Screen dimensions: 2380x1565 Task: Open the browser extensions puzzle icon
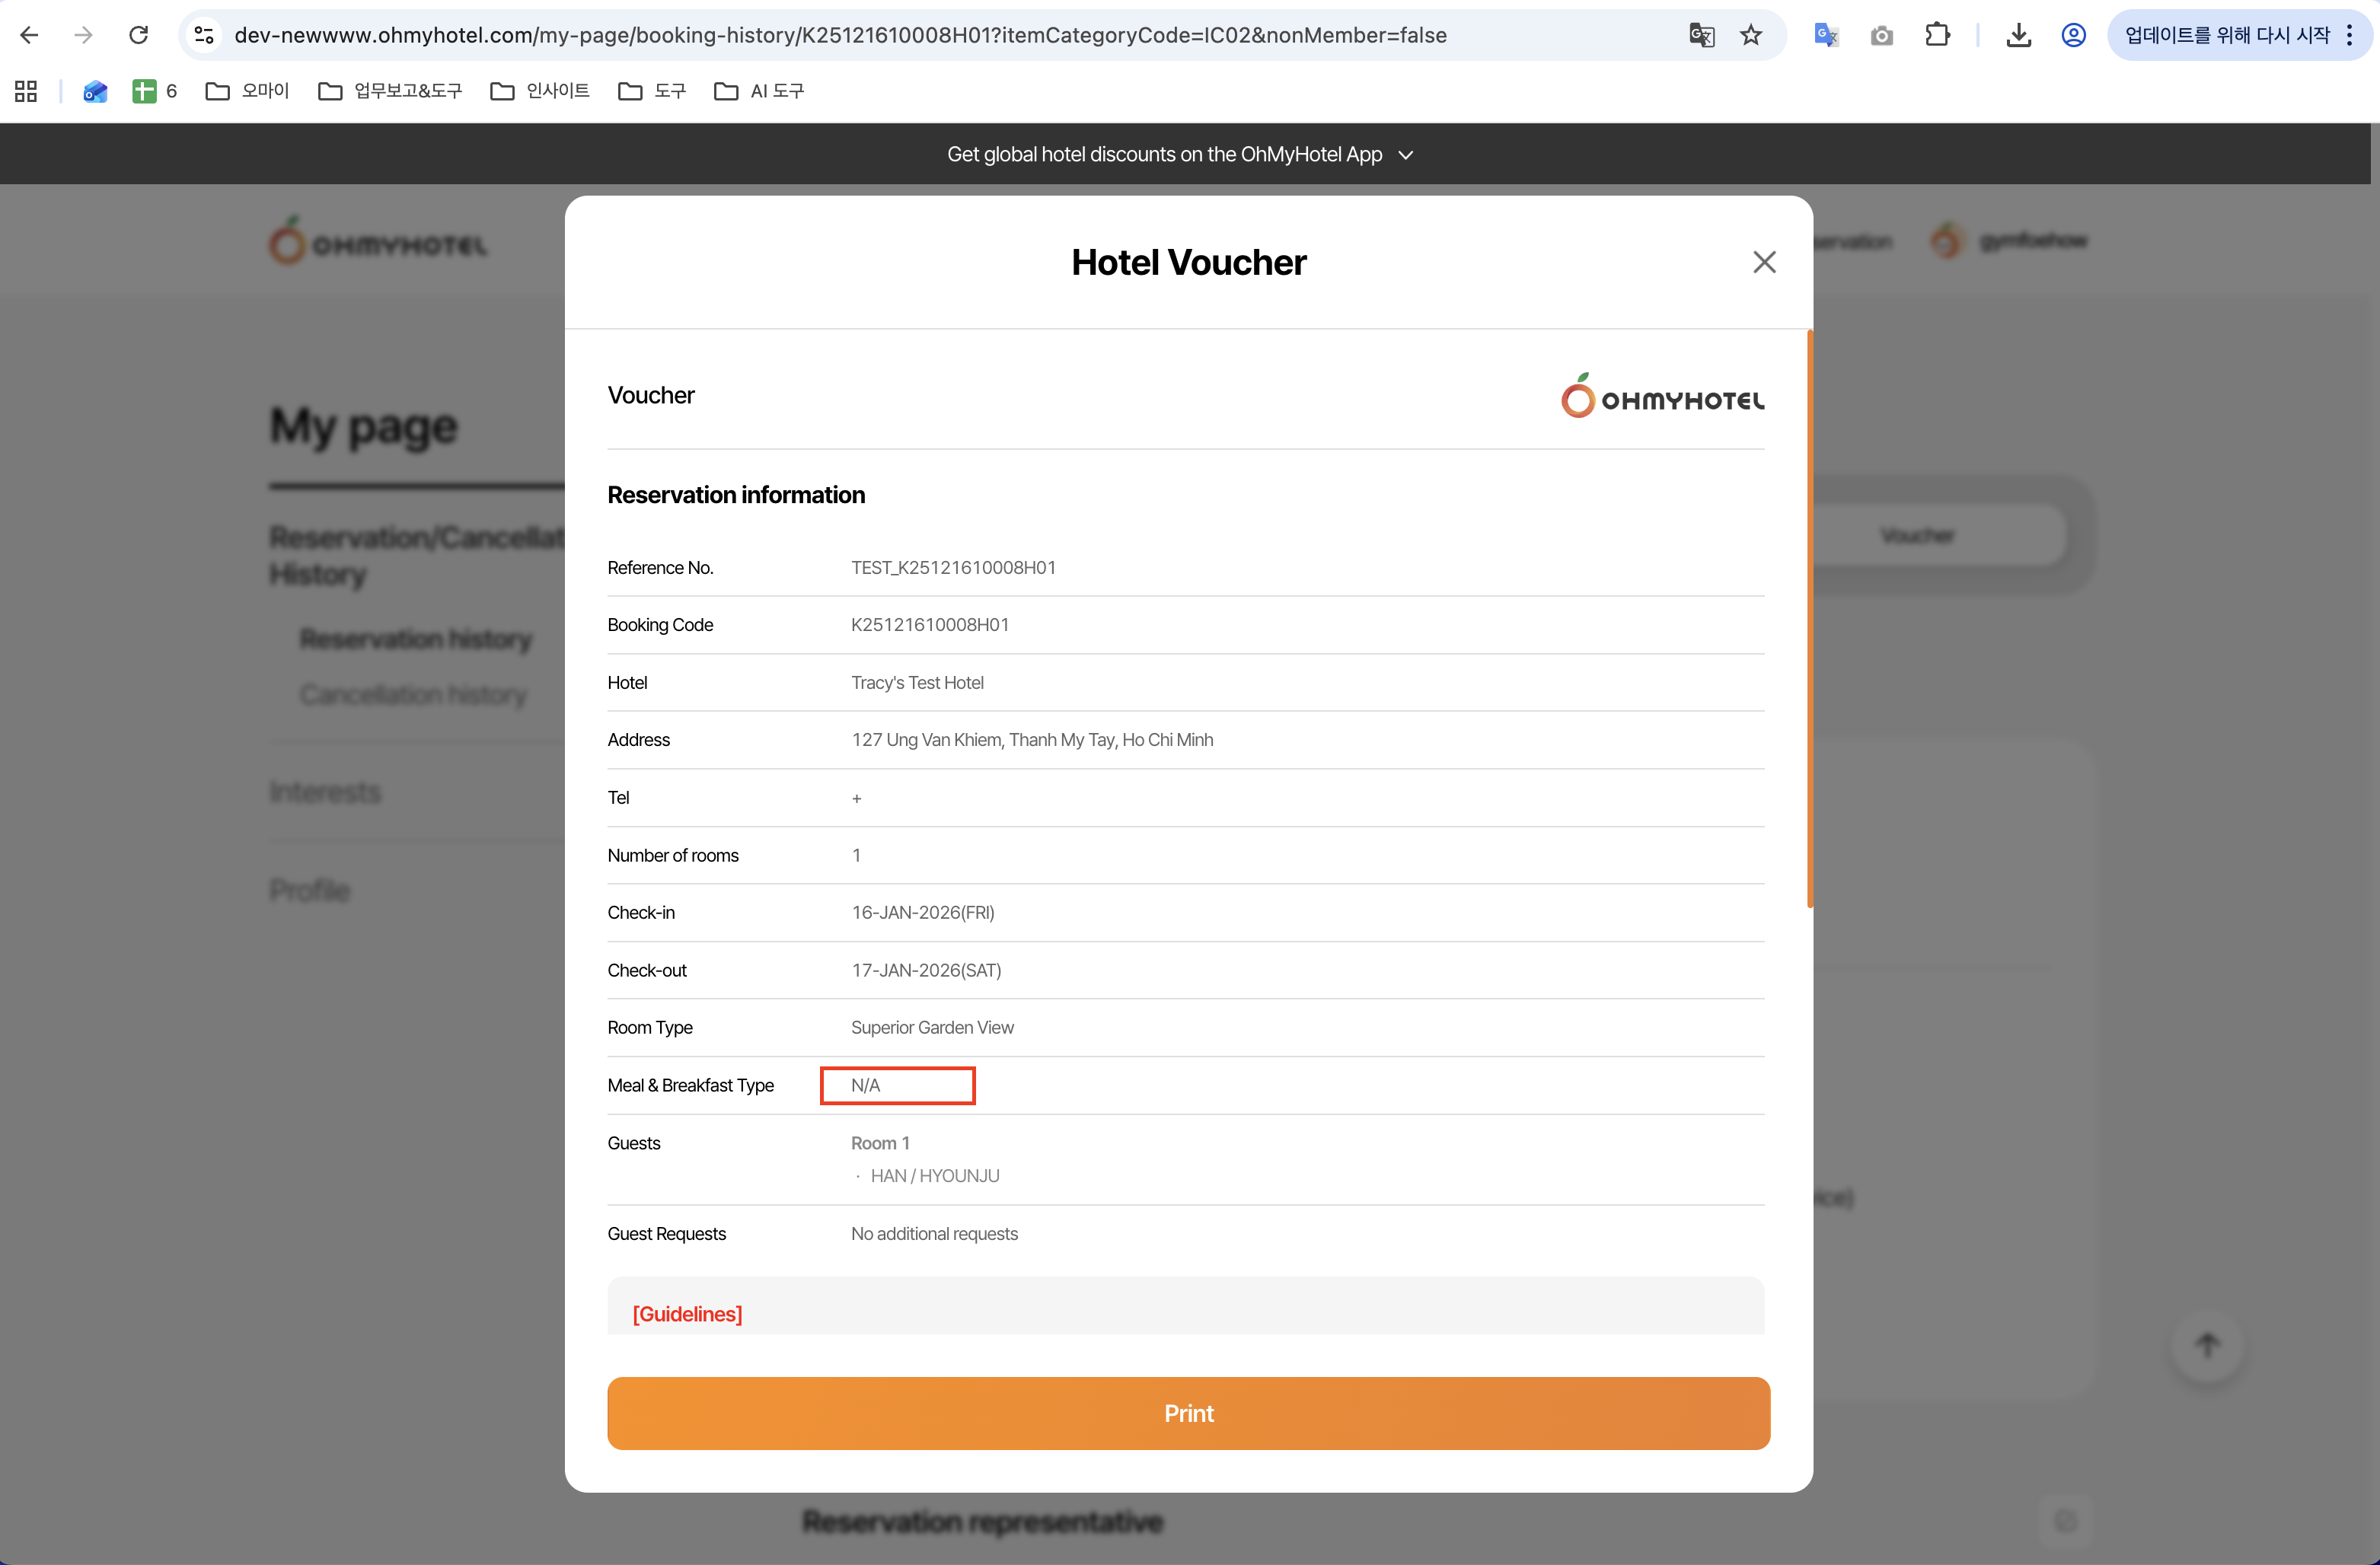1937,35
